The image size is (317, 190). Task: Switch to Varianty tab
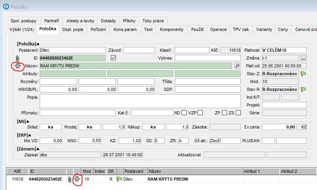[264, 29]
